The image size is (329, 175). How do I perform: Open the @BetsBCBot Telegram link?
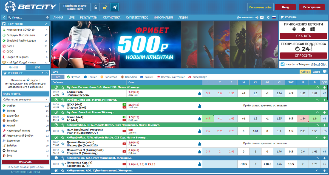(x=319, y=64)
